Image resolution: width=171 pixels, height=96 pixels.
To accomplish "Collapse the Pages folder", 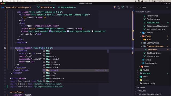I will click(x=140, y=36).
